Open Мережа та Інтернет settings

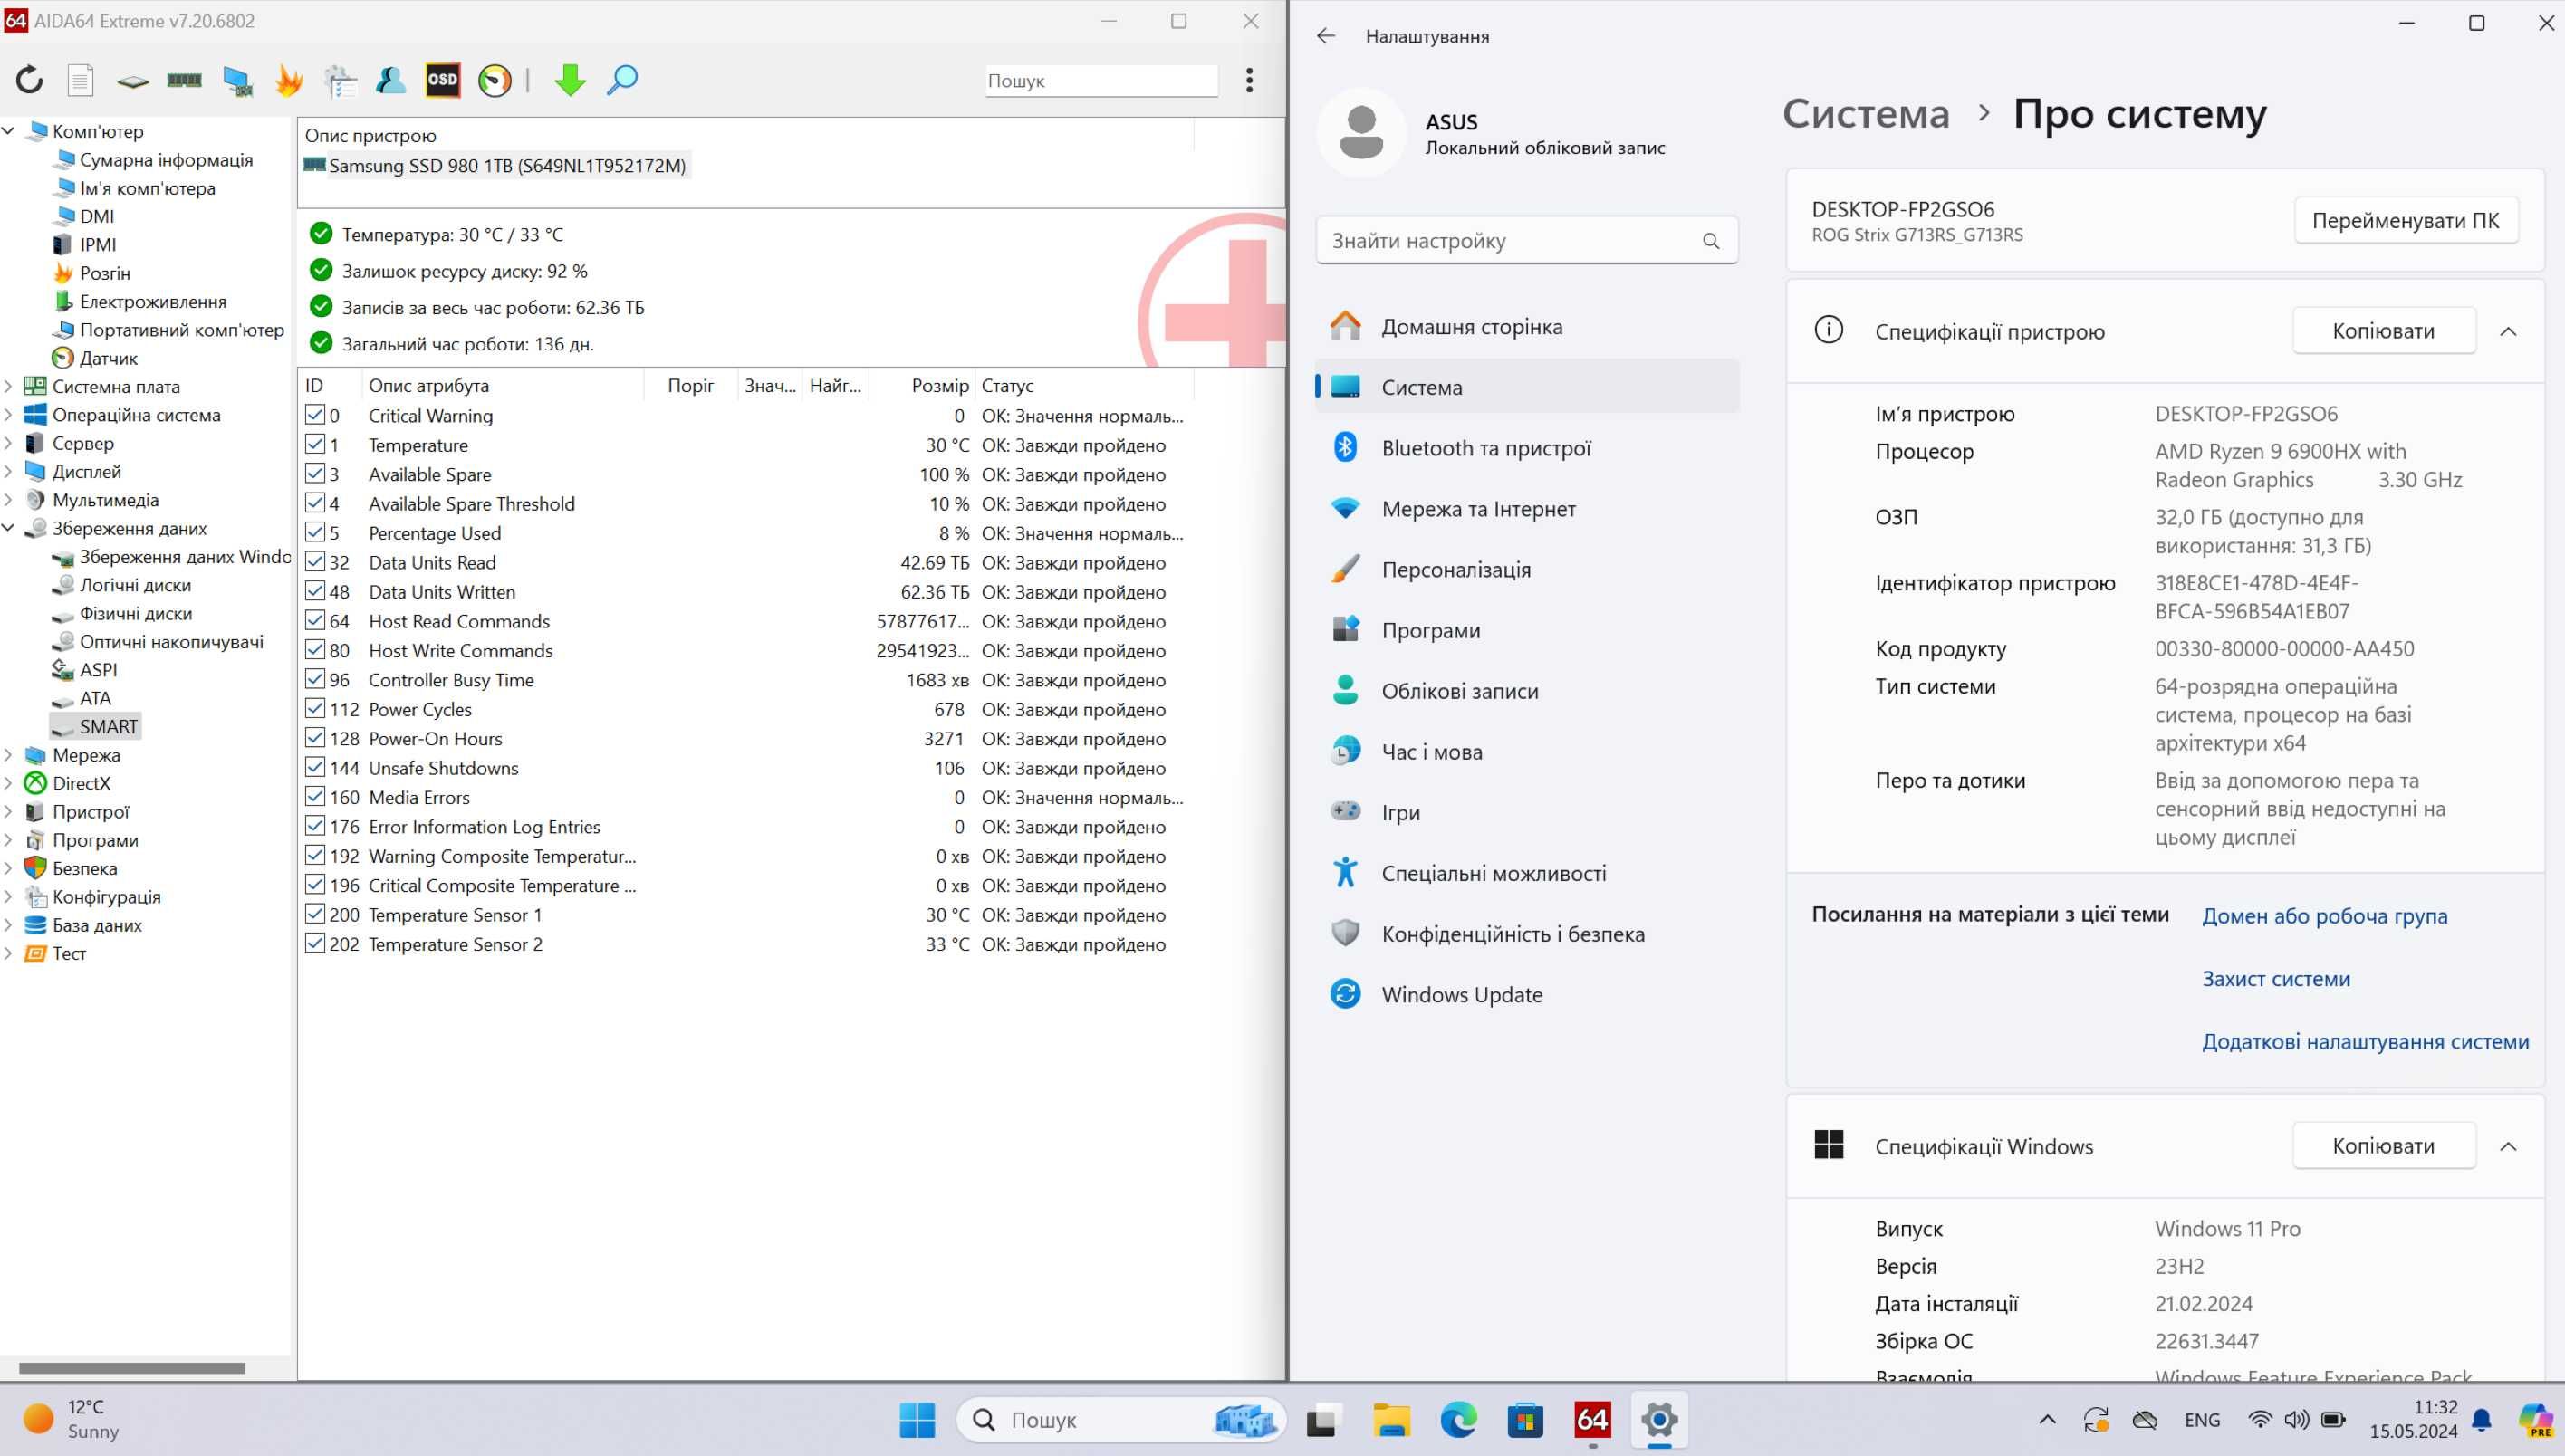pyautogui.click(x=1527, y=508)
